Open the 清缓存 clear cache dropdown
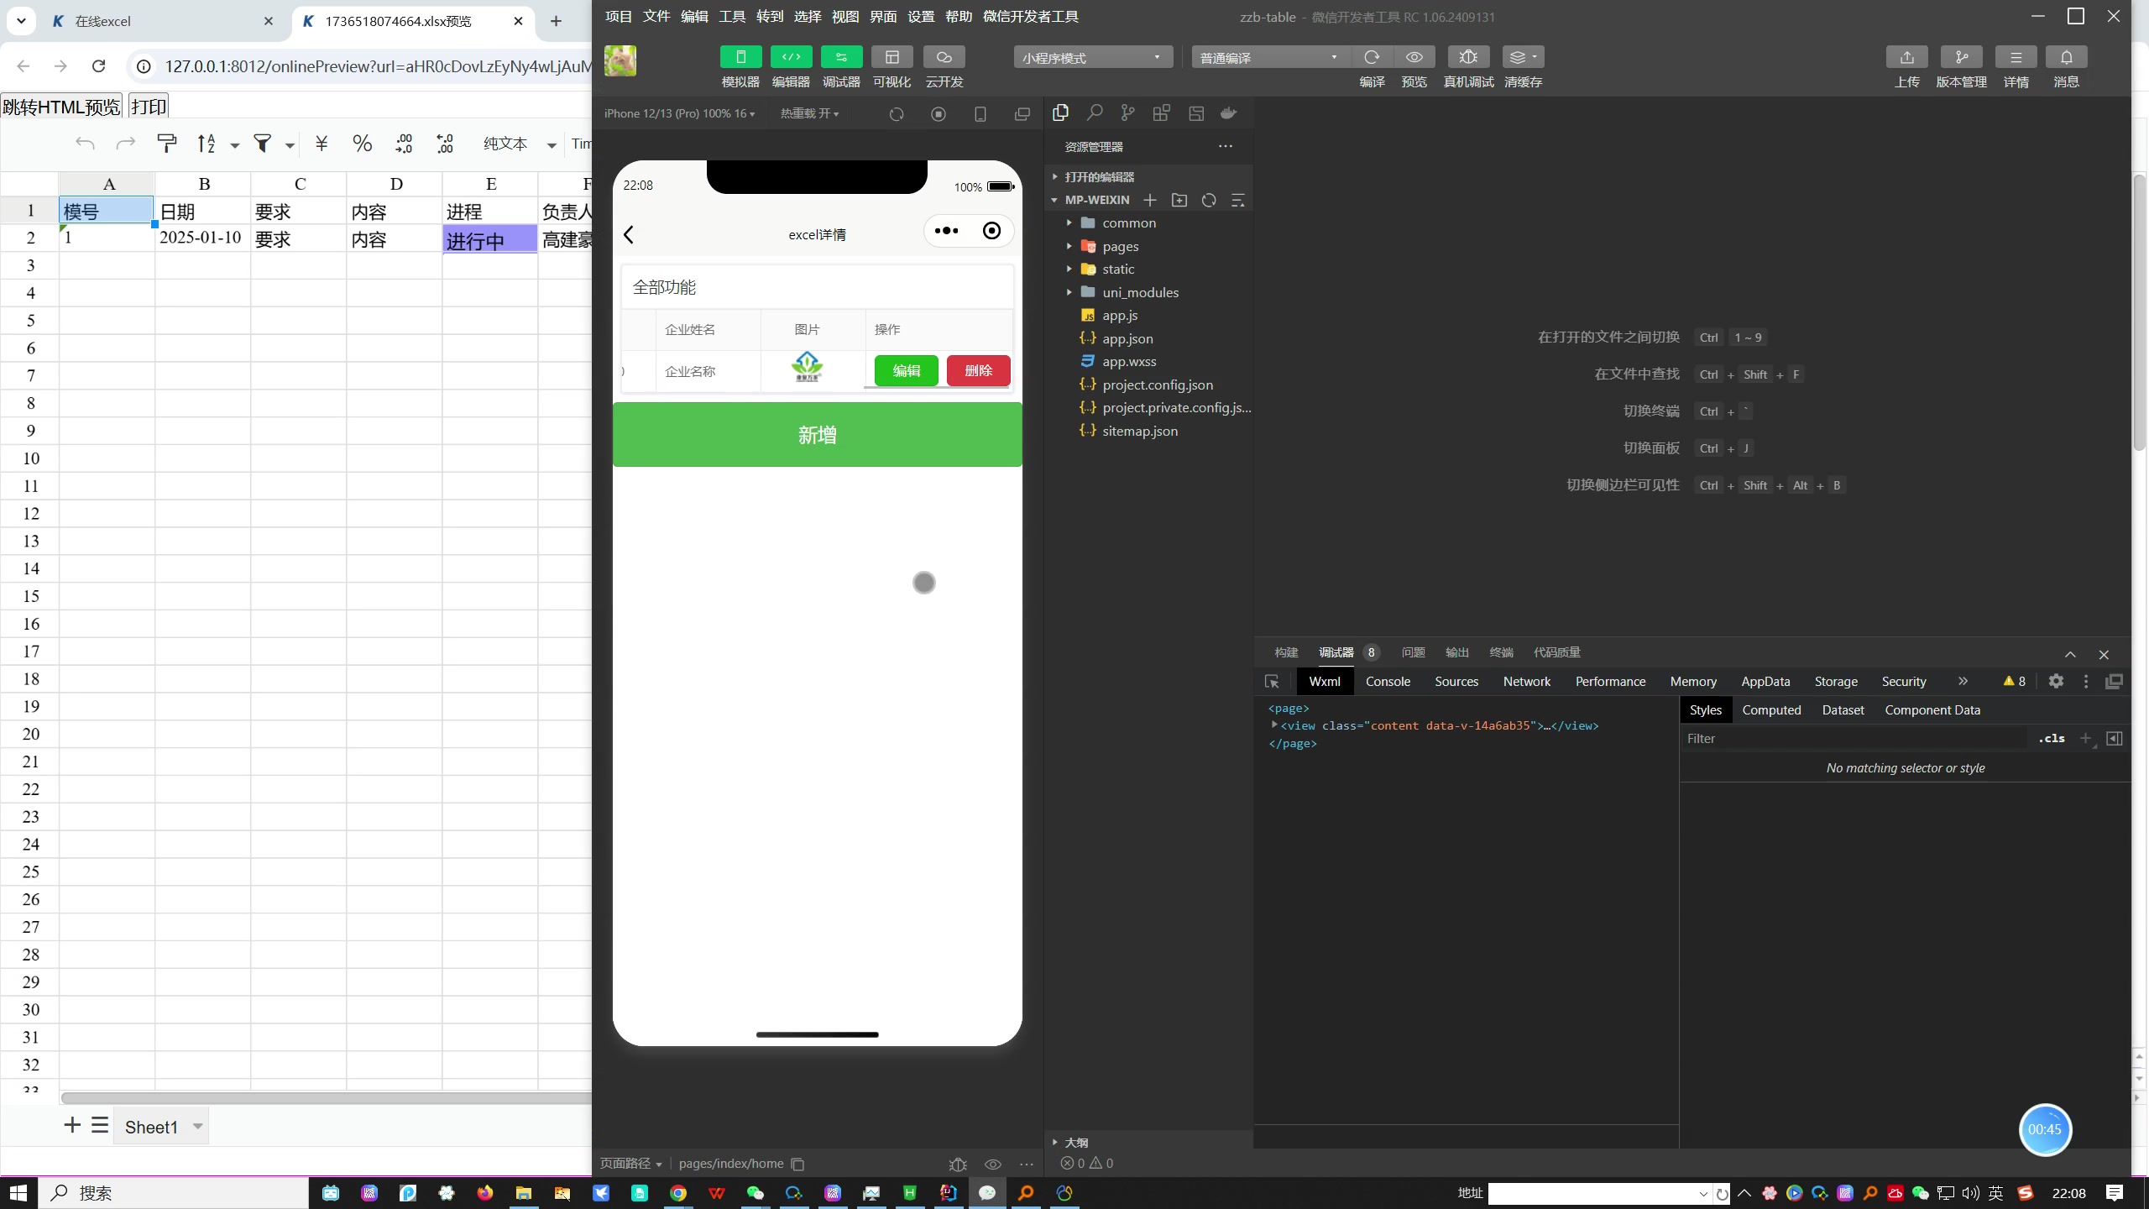 tap(1523, 57)
